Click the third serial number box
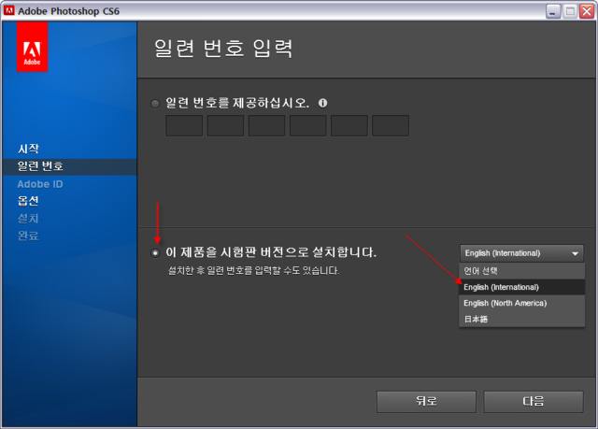The image size is (598, 429). pos(266,126)
